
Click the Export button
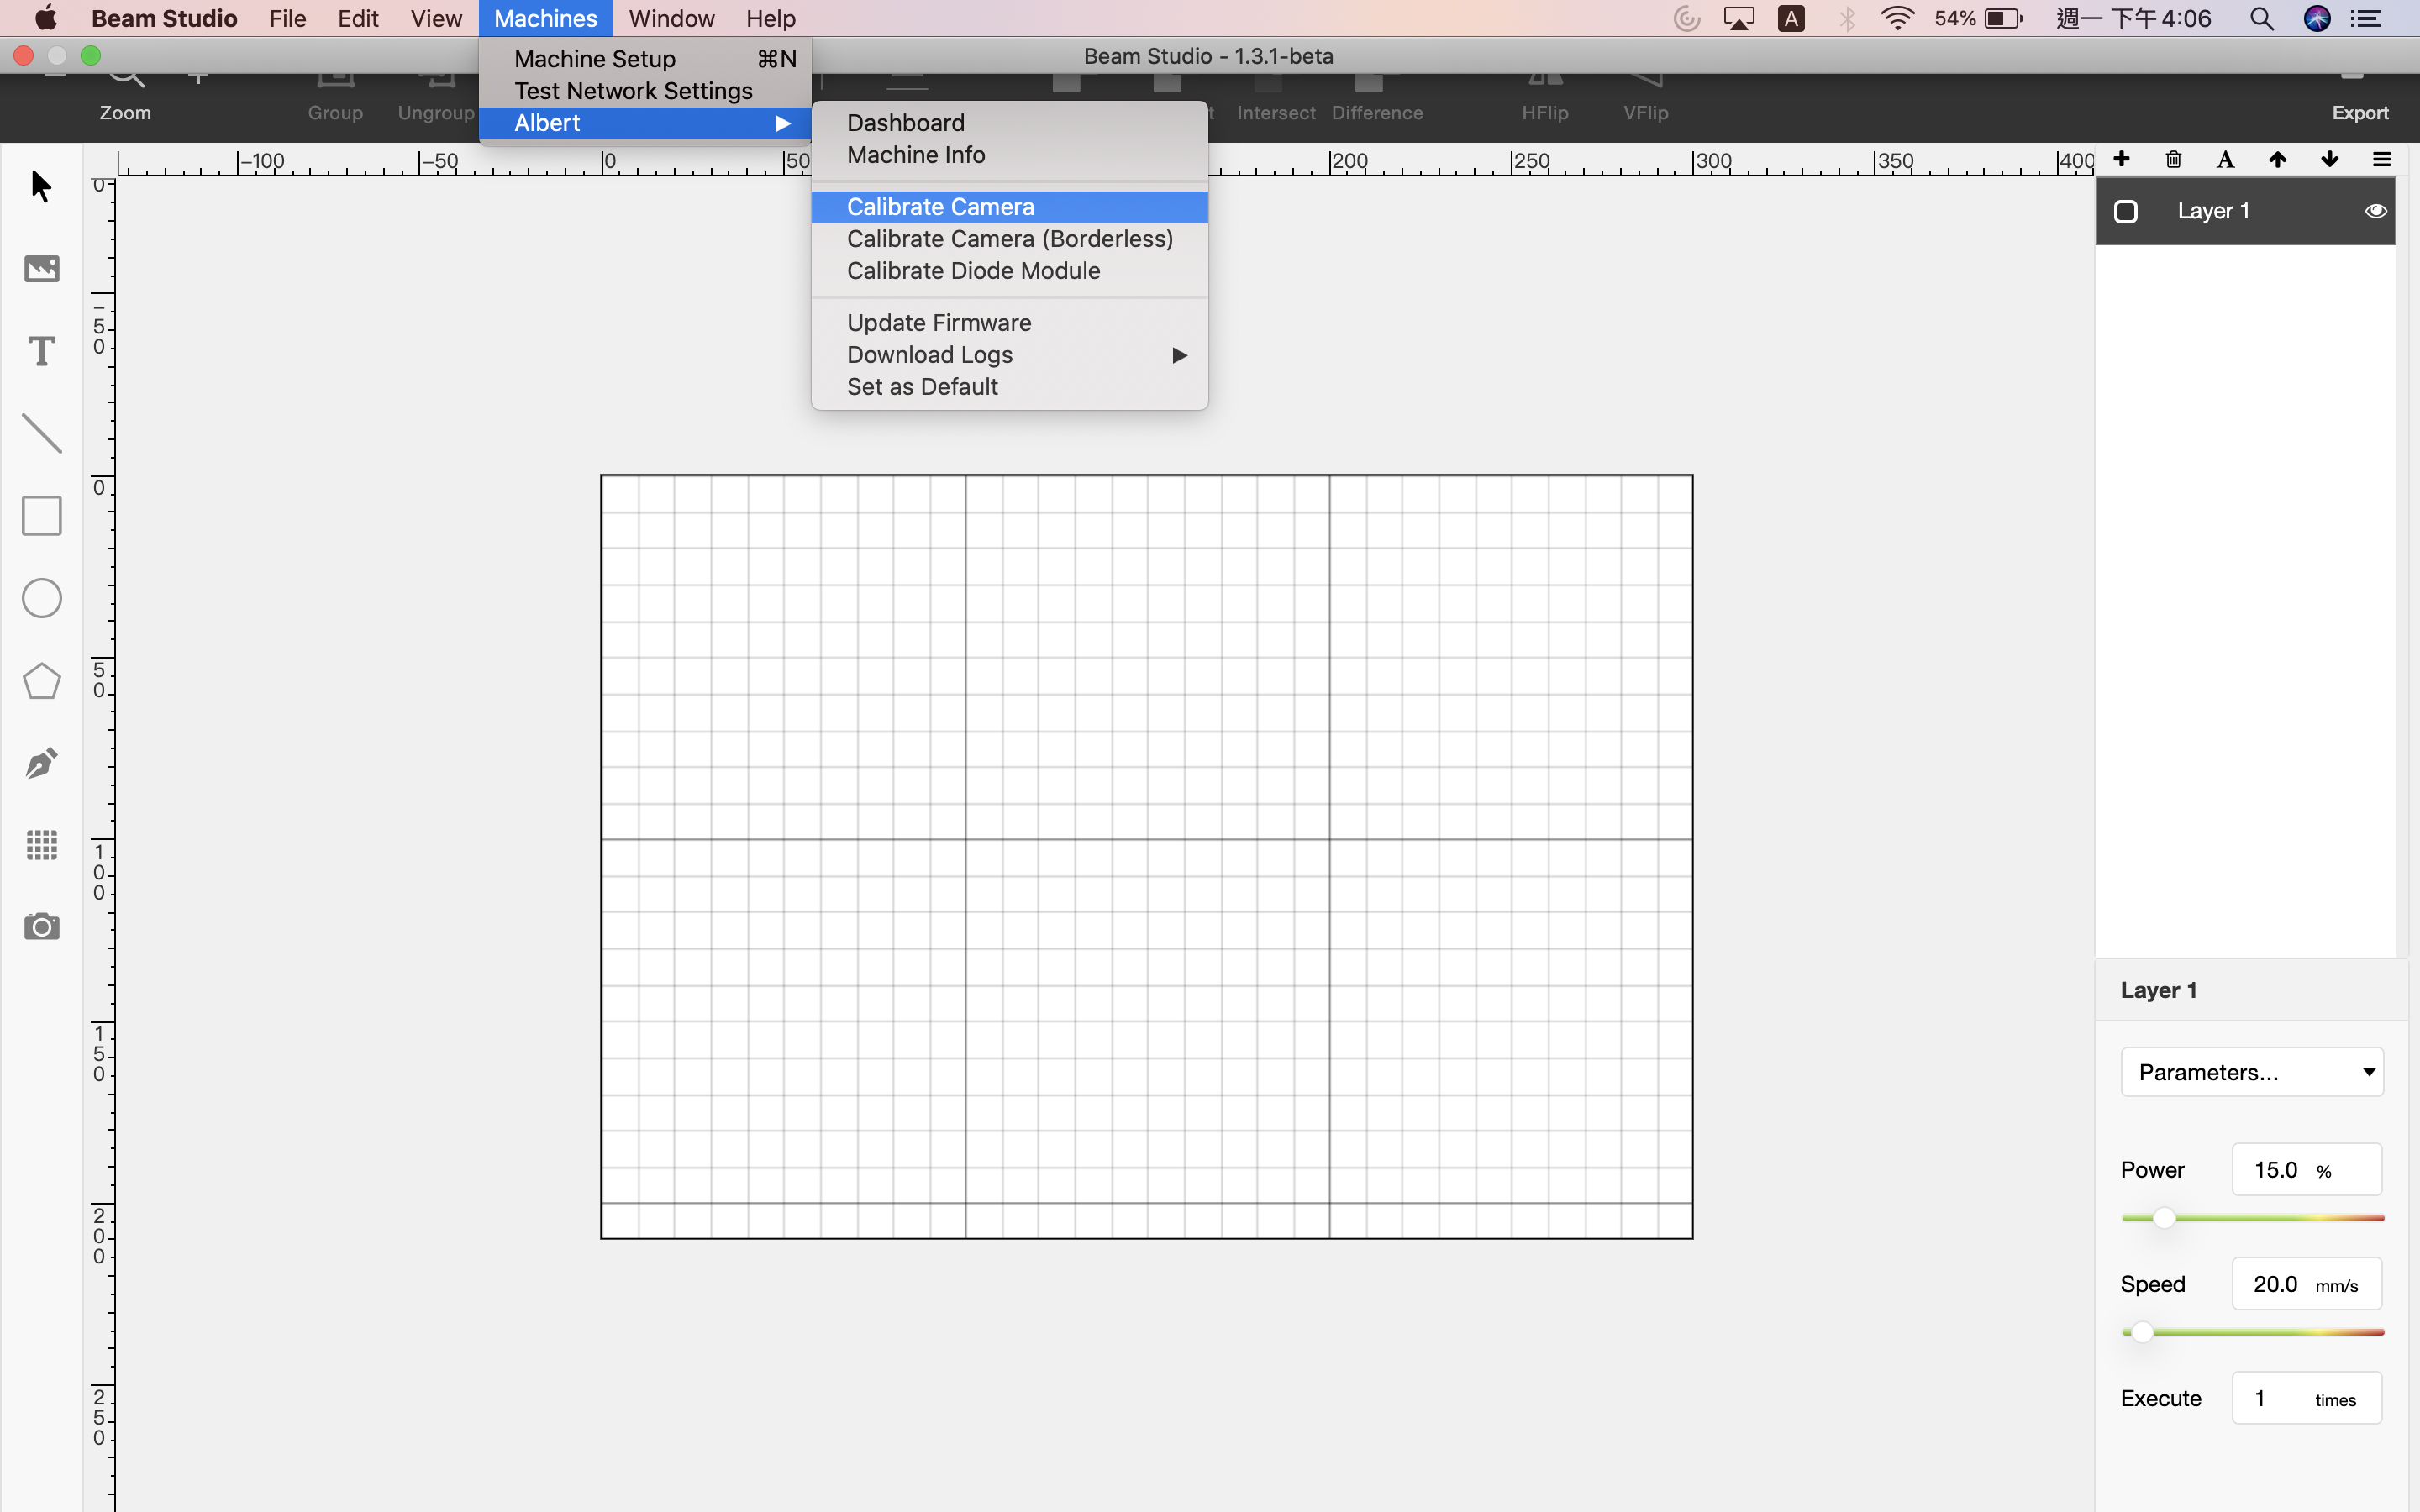[2359, 103]
